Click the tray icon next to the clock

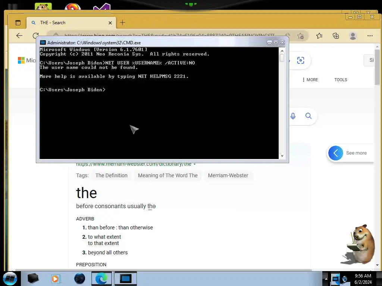[x=345, y=279]
